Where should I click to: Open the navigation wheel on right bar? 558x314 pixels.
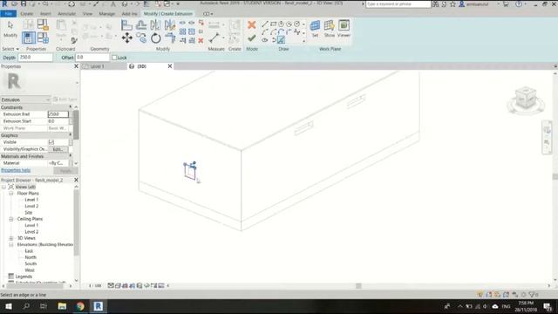tap(547, 130)
